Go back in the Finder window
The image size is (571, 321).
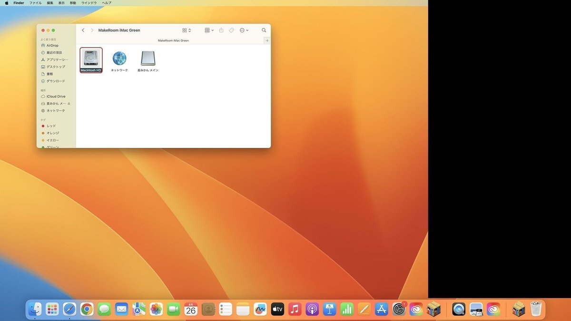[x=83, y=30]
